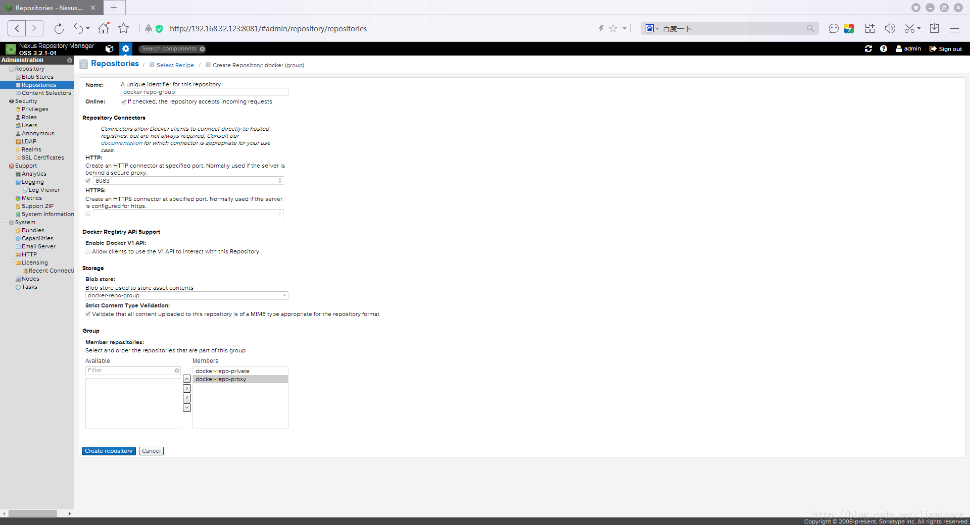Click the Nexus refresh icon
The height and width of the screenshot is (525, 970).
(x=868, y=49)
